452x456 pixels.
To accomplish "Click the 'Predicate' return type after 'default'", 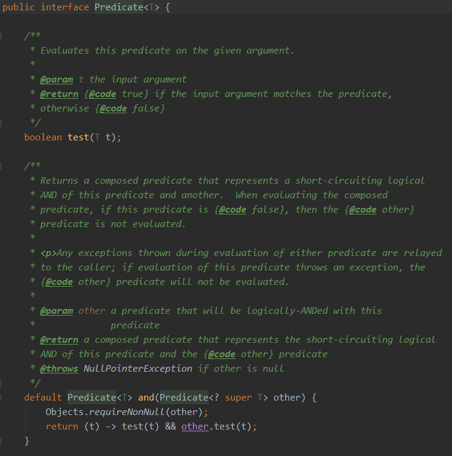I will click(92, 398).
